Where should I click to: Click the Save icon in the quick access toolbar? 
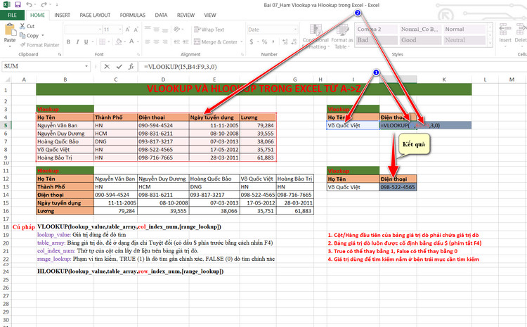coord(18,5)
